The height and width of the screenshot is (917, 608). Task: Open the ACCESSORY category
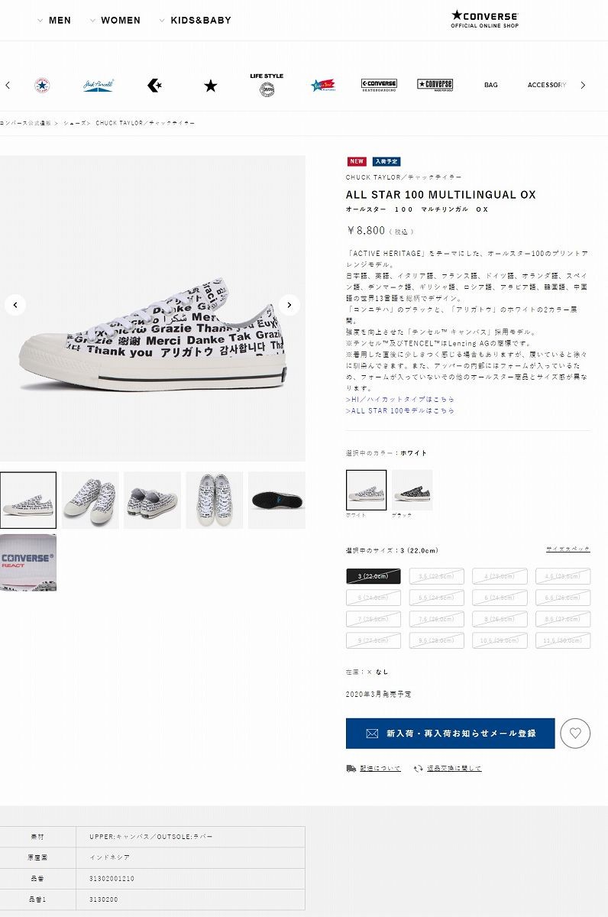(x=547, y=86)
